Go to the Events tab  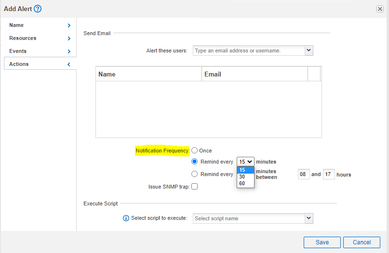pyautogui.click(x=39, y=51)
